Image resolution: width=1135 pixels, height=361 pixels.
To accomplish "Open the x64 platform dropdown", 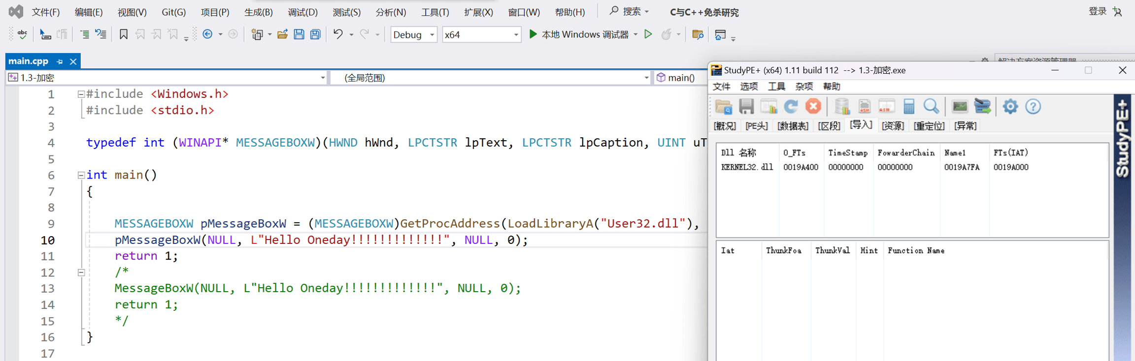I will 516,35.
